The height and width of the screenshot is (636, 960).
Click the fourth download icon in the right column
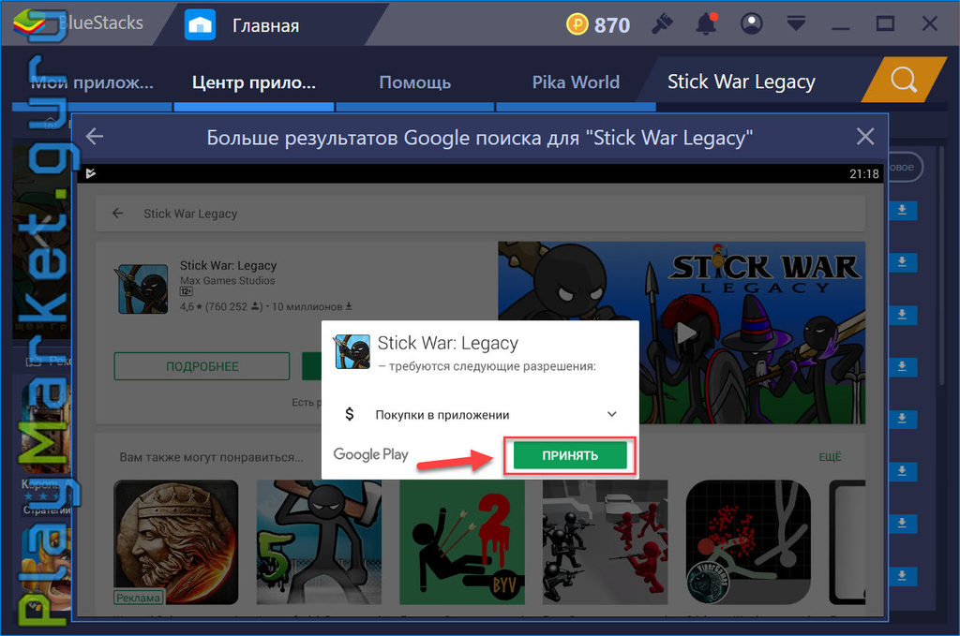pos(902,367)
